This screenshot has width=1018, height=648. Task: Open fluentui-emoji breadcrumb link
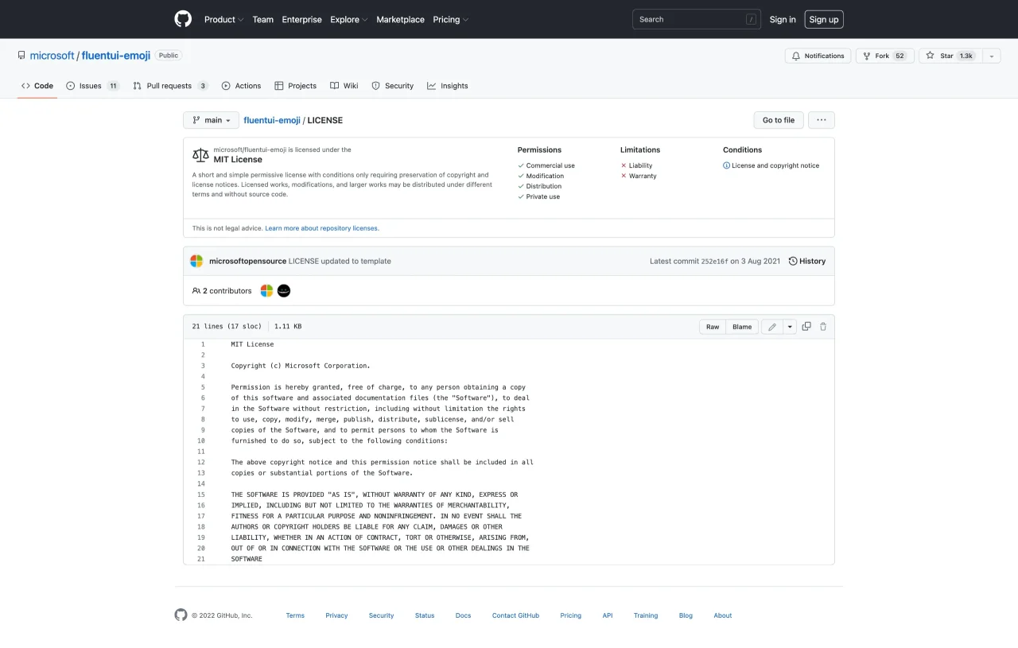tap(272, 120)
